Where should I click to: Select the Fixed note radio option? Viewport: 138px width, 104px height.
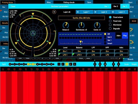[115, 21]
